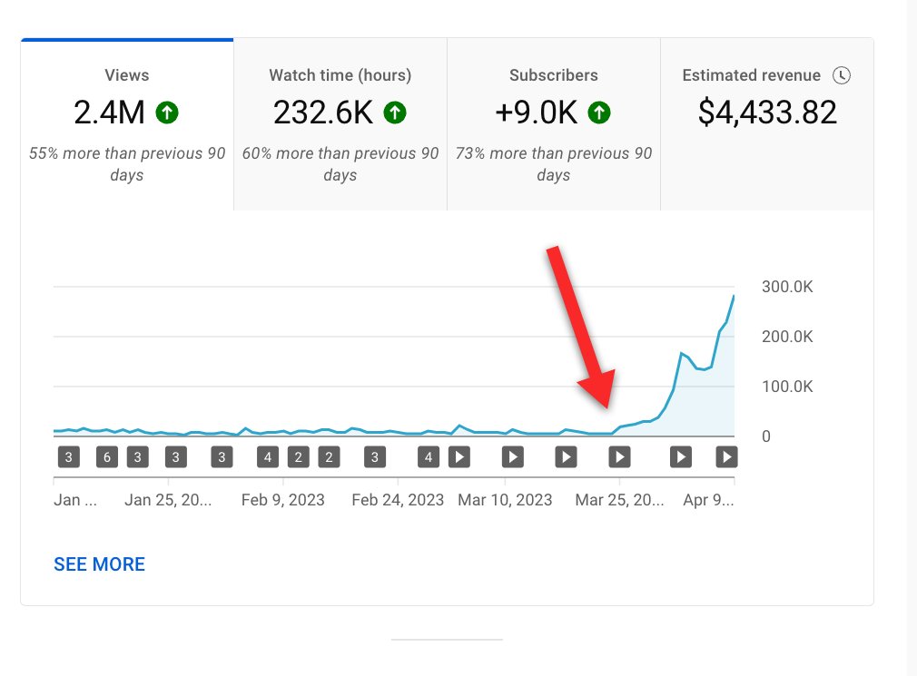The height and width of the screenshot is (676, 917).
Task: Select the first video marker showing 3
Action: pyautogui.click(x=68, y=456)
